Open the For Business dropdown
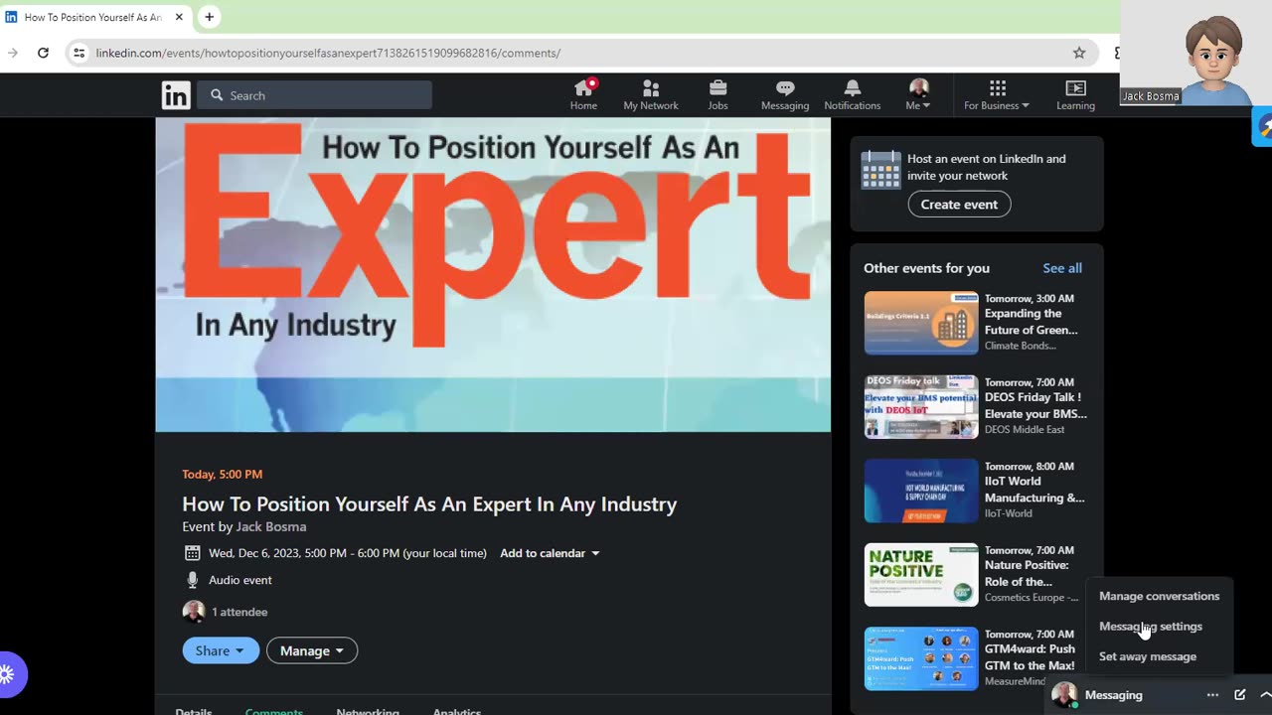Screen dimensions: 1272x715 [x=997, y=95]
